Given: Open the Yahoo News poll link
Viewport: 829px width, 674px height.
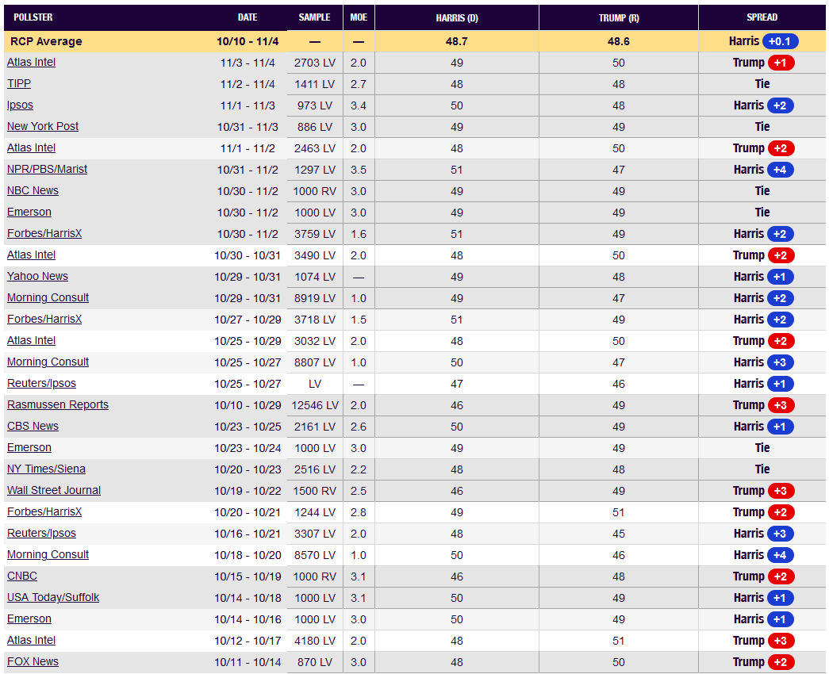Looking at the screenshot, I should [37, 277].
